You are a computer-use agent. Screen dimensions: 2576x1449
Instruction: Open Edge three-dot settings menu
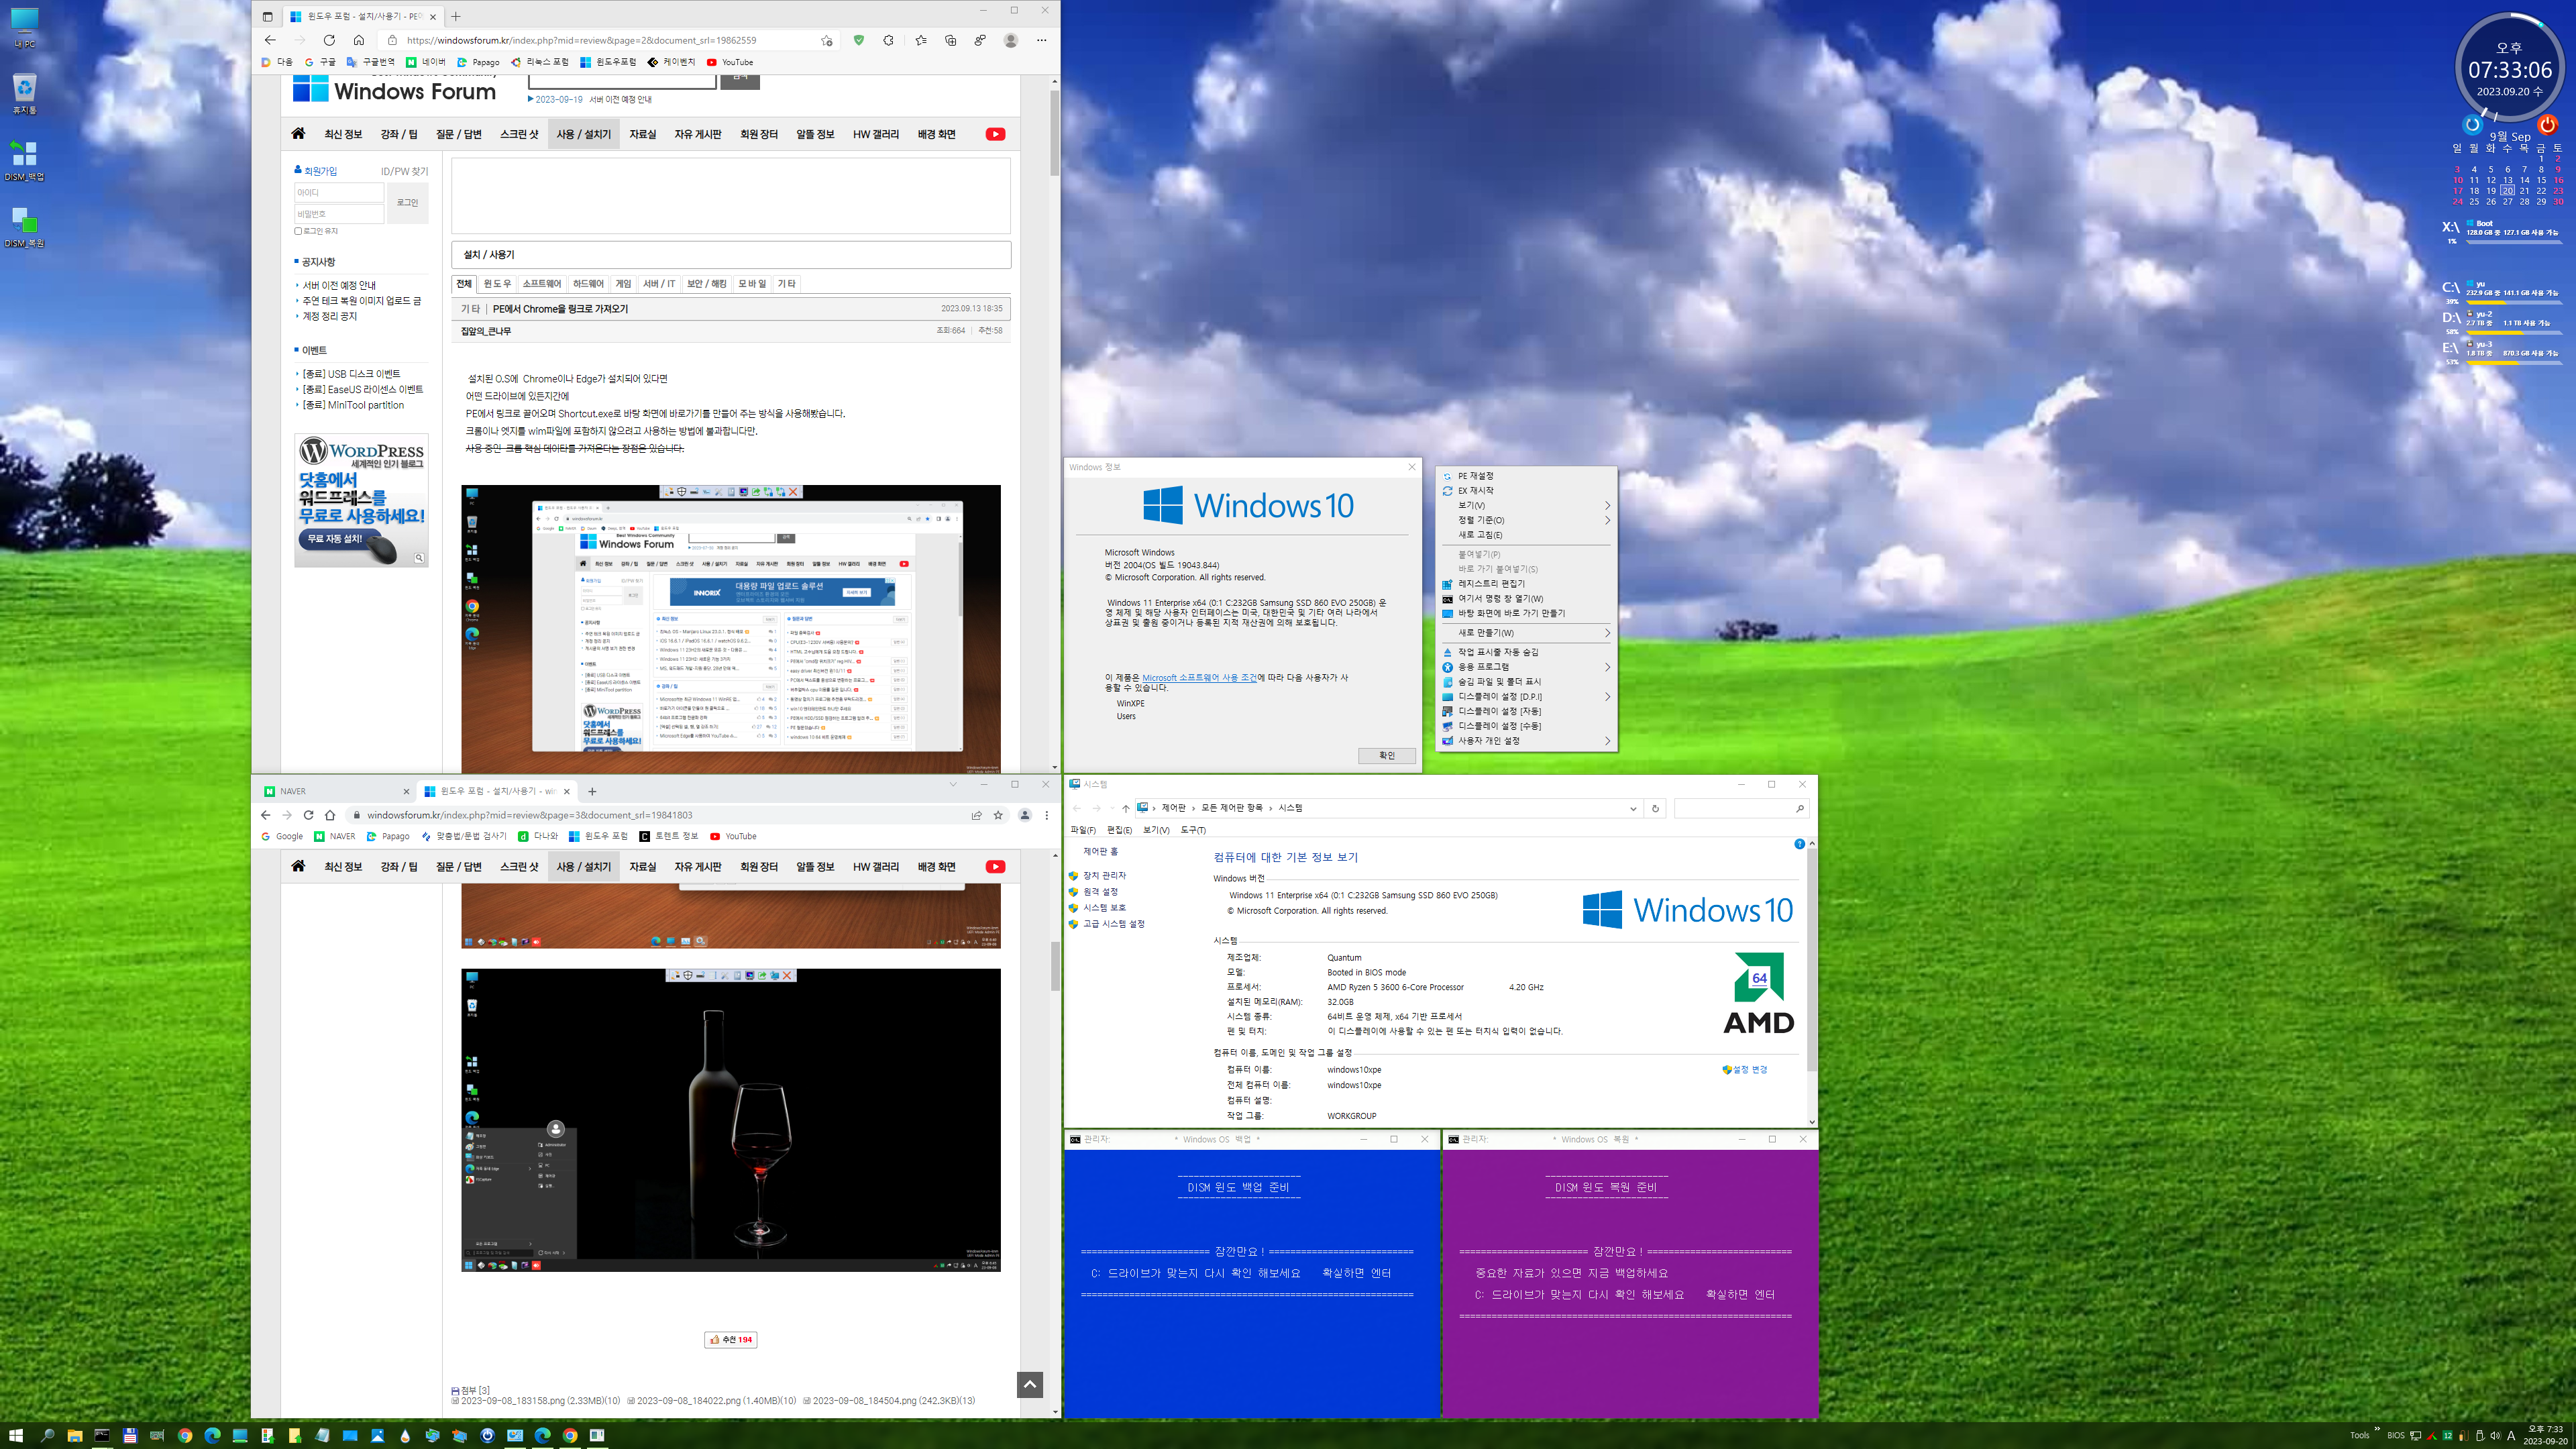coord(1041,40)
